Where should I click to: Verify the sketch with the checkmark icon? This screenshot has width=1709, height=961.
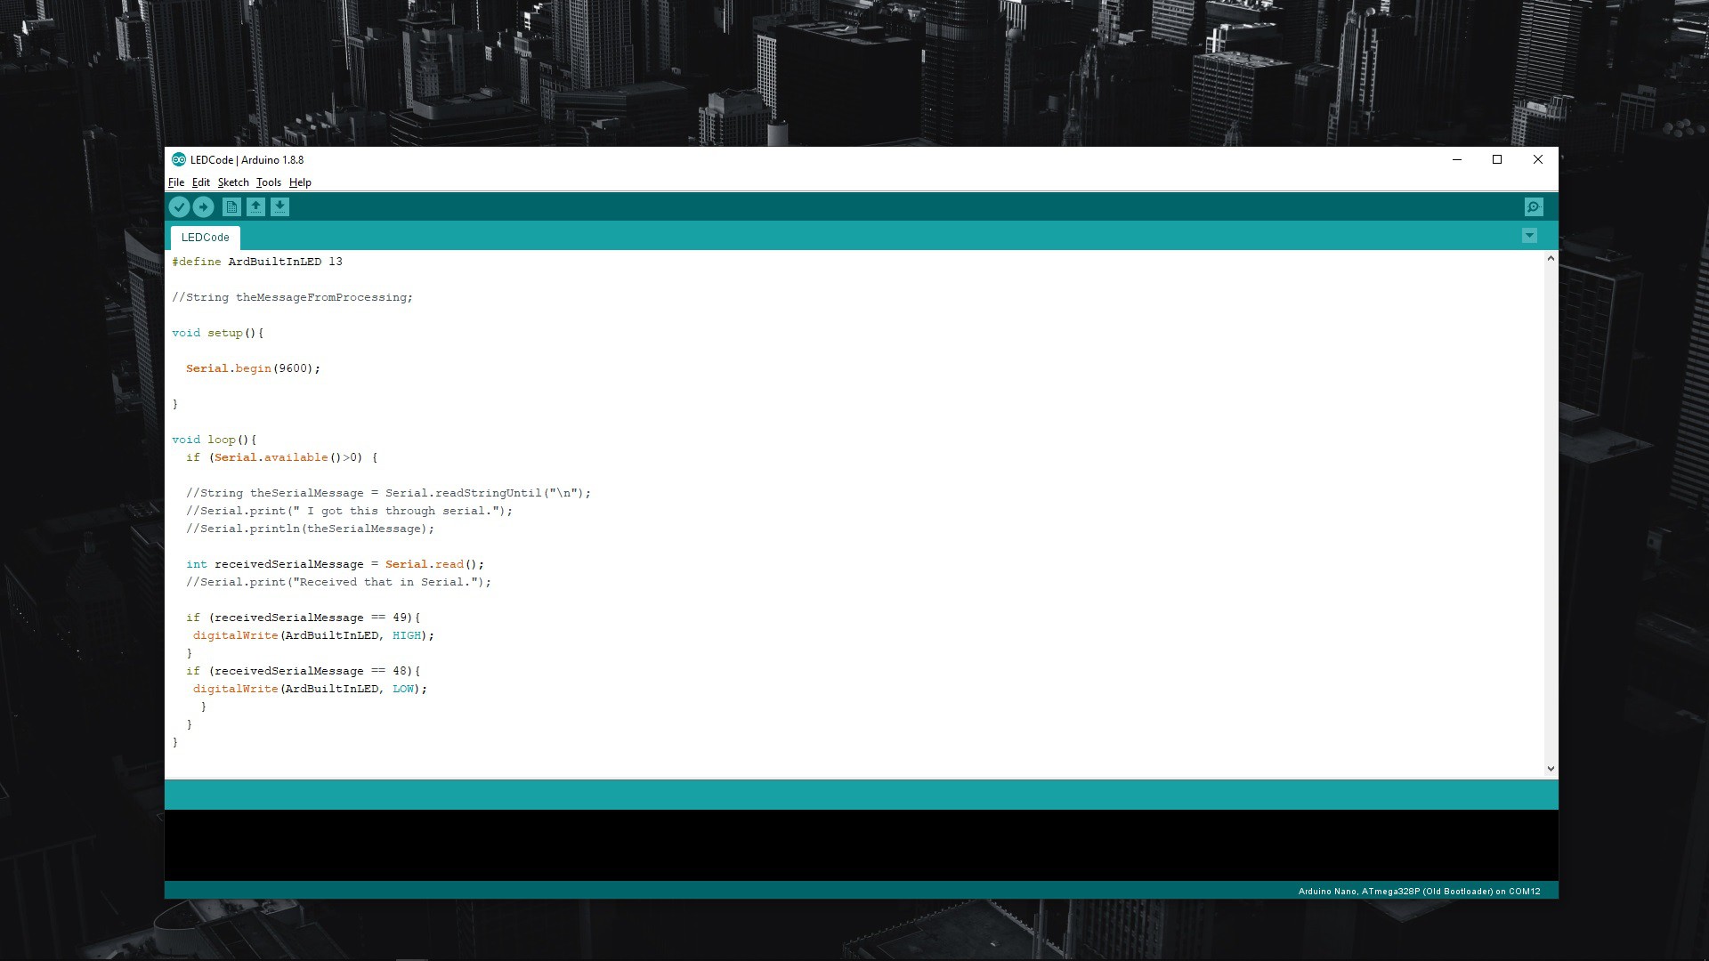(179, 206)
